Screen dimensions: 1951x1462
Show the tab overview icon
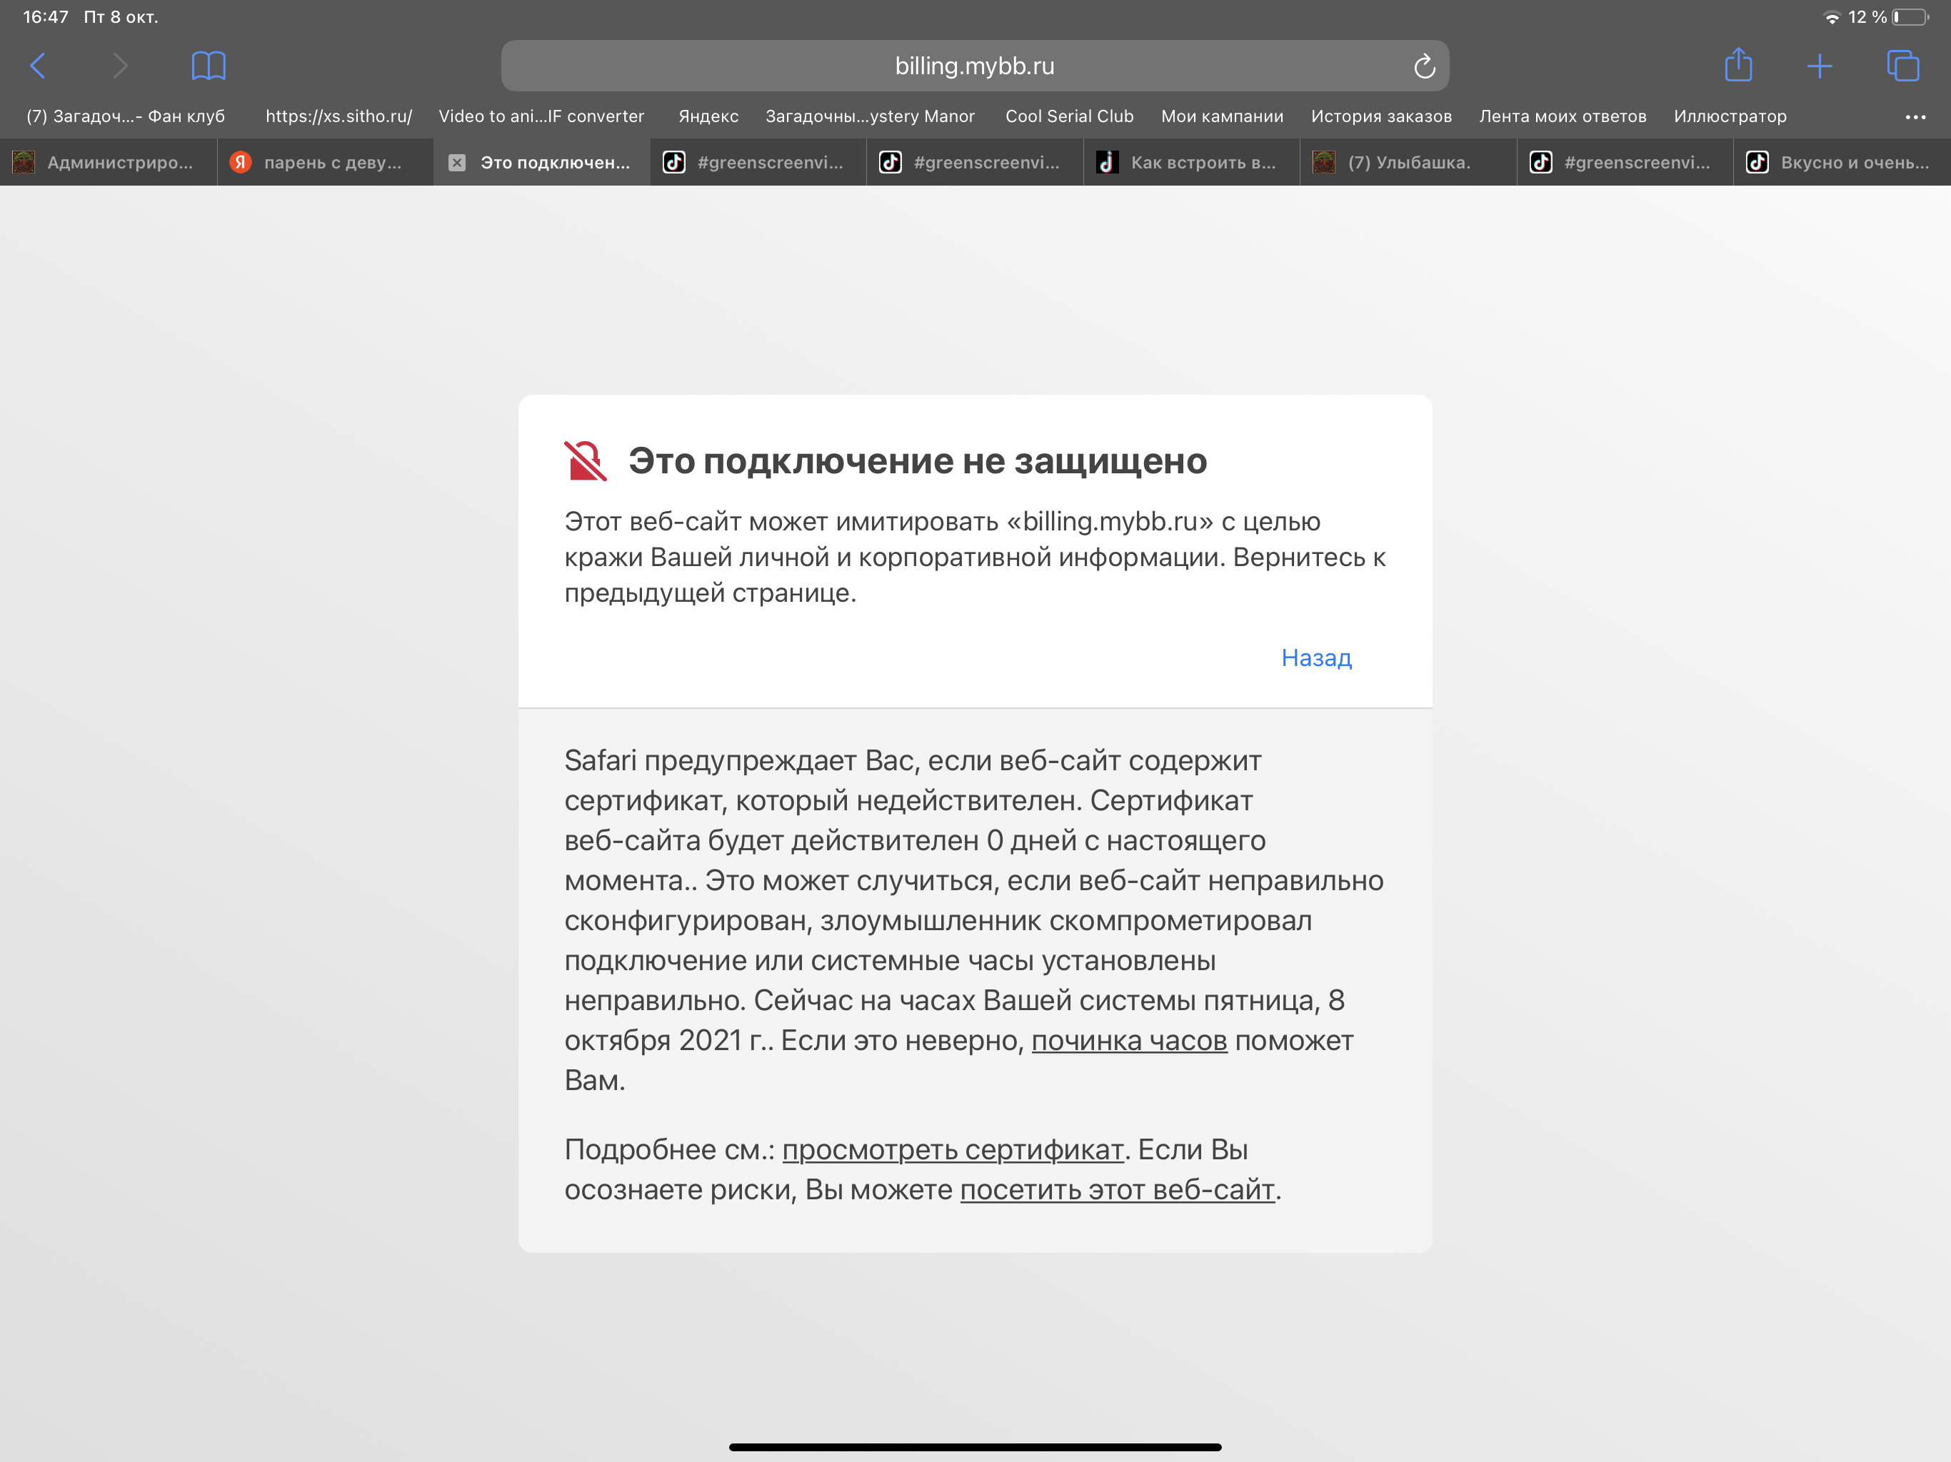(x=1902, y=65)
